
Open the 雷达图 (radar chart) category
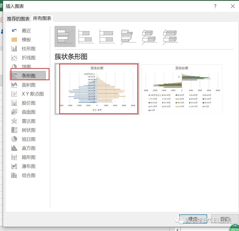point(28,121)
